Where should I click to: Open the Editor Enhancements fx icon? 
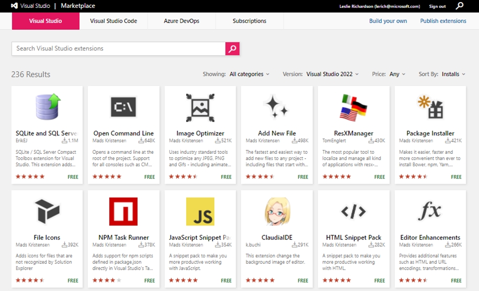coord(430,211)
